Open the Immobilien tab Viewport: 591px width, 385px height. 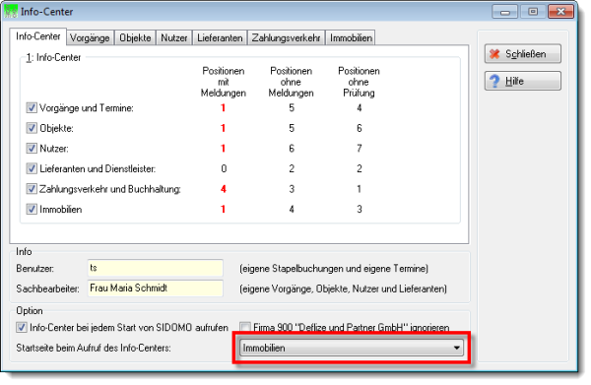(x=351, y=38)
